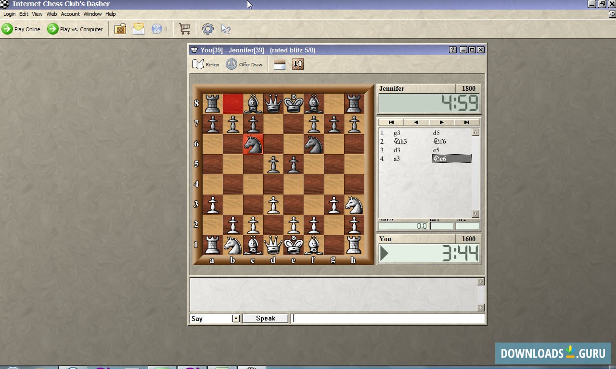This screenshot has width=616, height=369.
Task: Click the black pawn on d5
Action: point(273,164)
